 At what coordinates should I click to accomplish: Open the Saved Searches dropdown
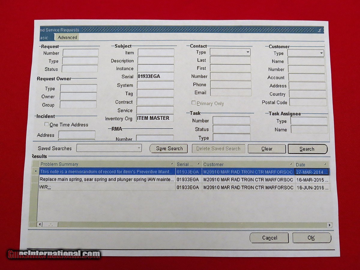point(109,148)
